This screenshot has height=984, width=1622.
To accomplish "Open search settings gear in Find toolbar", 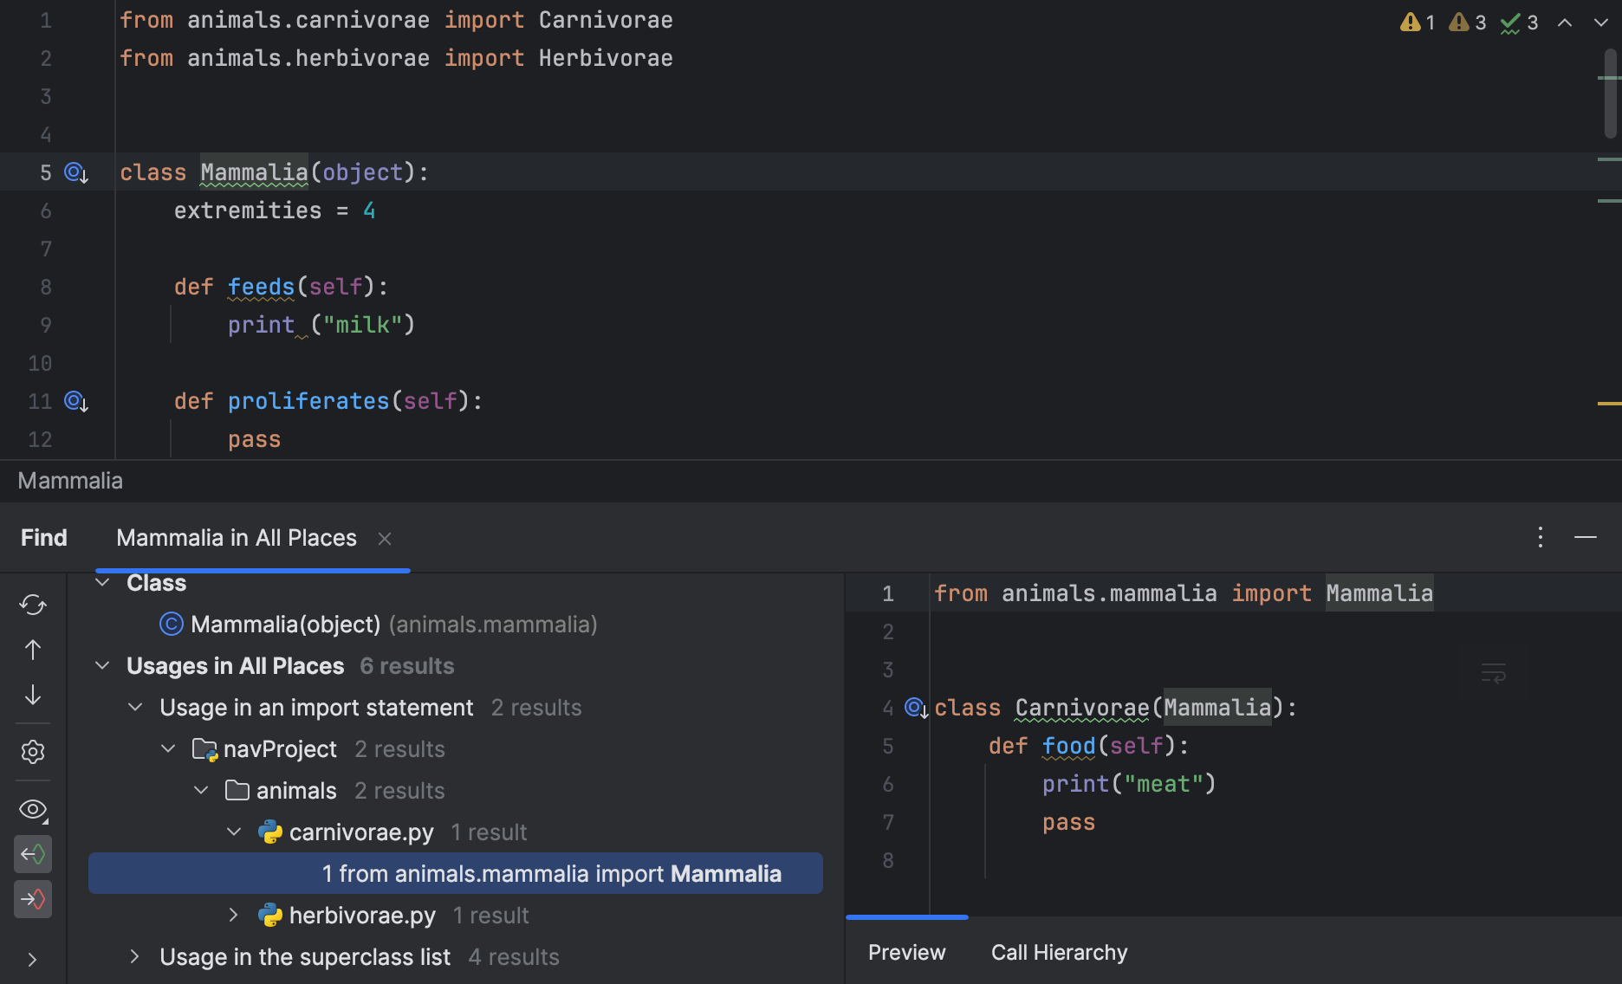I will [33, 752].
